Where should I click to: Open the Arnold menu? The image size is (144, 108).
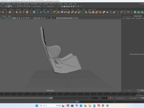coord(70,4)
